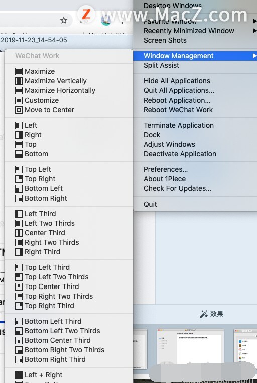This screenshot has height=383, width=257.
Task: Click the 效果 effects button
Action: pyautogui.click(x=211, y=314)
